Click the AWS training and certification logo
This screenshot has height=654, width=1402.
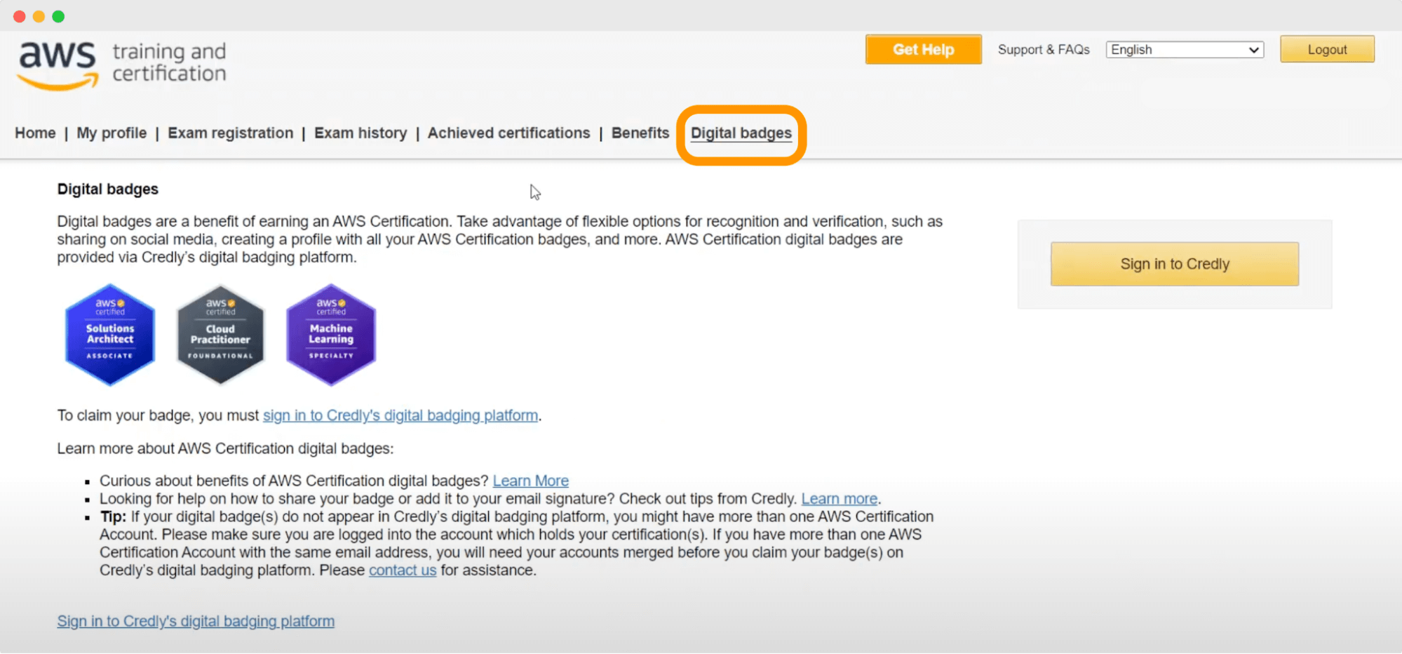[x=123, y=65]
